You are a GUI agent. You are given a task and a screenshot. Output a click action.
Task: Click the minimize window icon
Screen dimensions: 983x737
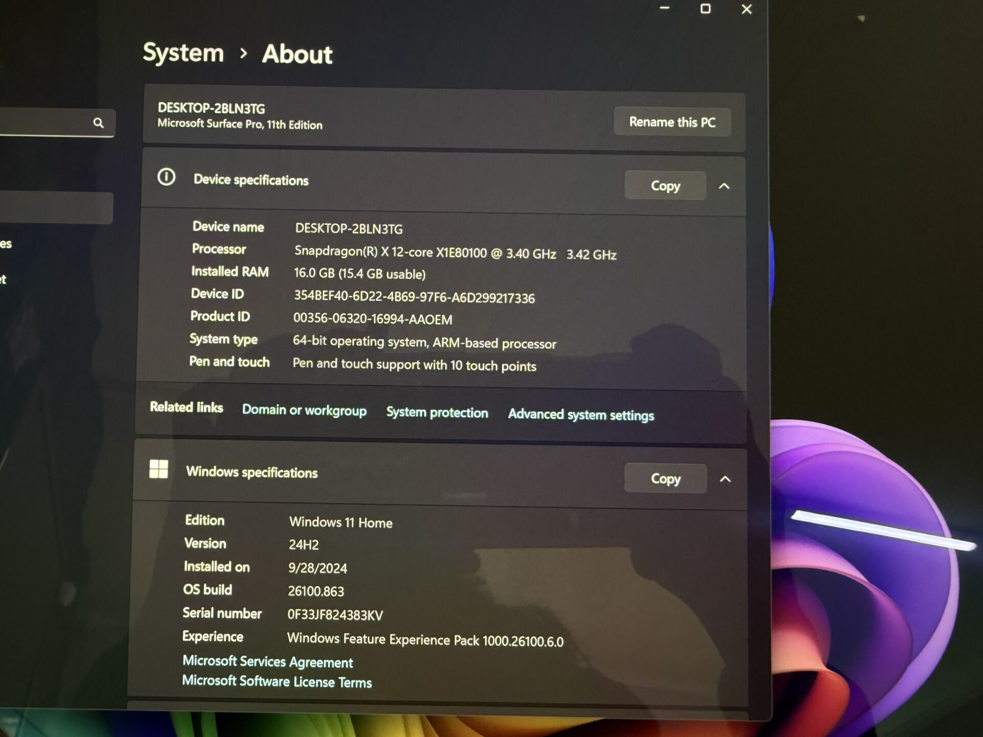click(664, 9)
